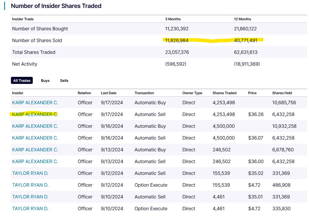
Task: Switch to the Buys tab
Action: point(45,81)
